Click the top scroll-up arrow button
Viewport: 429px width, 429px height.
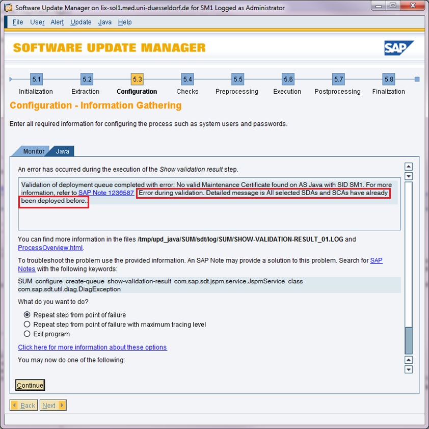click(x=409, y=166)
